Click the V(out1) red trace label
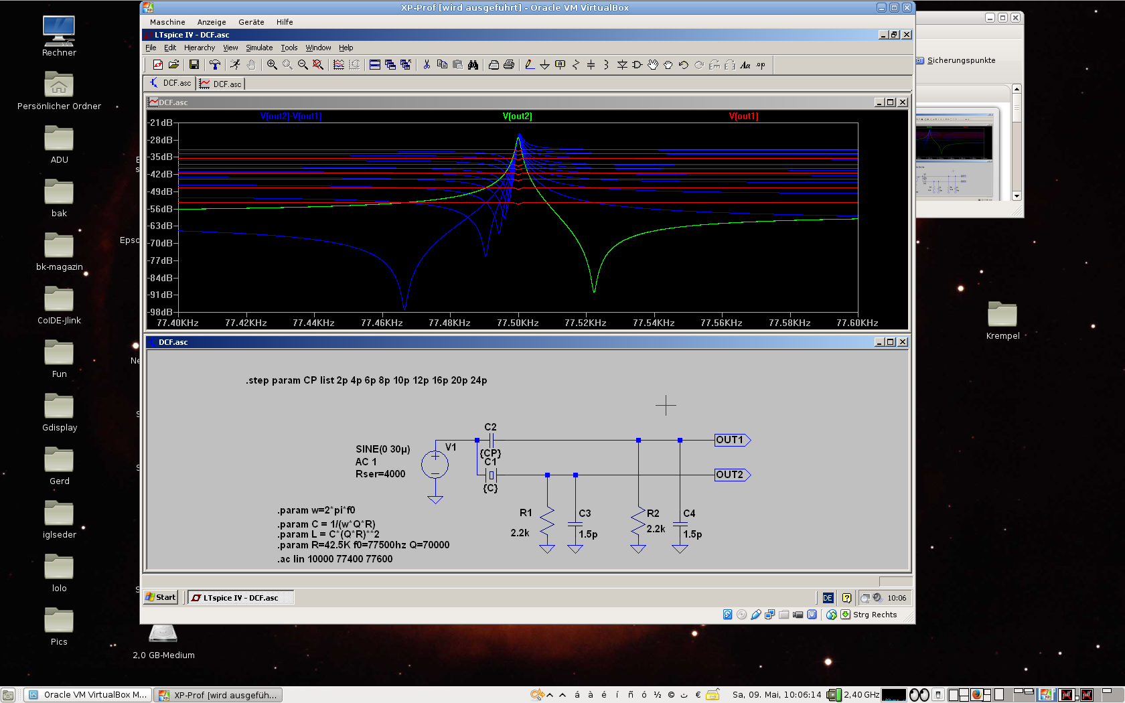 coord(743,116)
